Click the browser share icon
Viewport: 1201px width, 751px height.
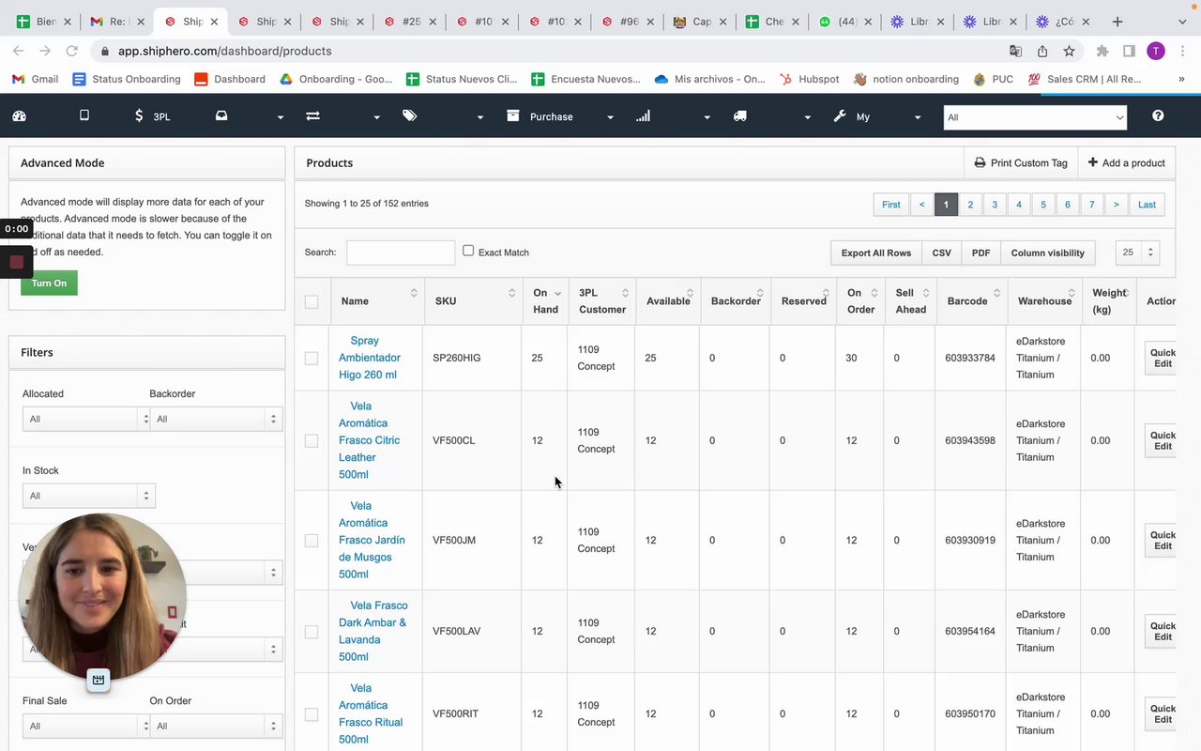(x=1042, y=51)
